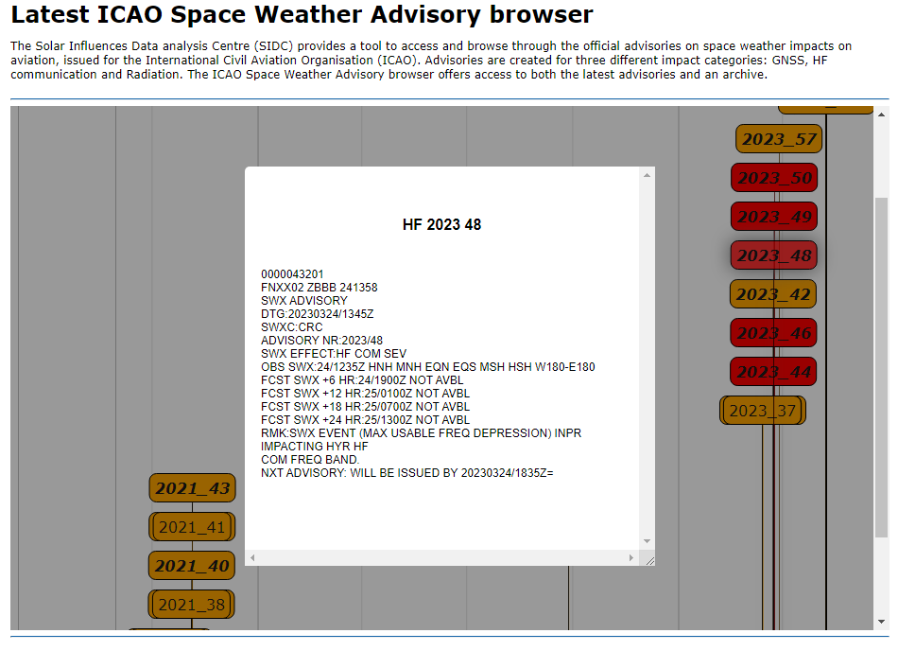This screenshot has height=651, width=898.
Task: Open advisory marker 2021_38
Action: tap(191, 605)
